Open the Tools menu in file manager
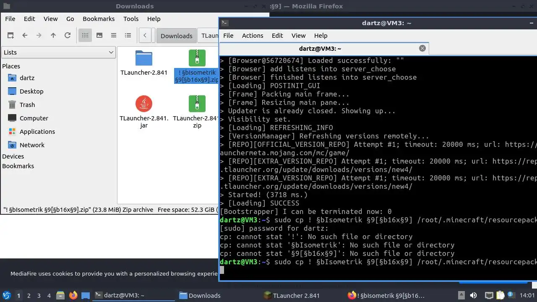The image size is (537, 302). [x=131, y=19]
